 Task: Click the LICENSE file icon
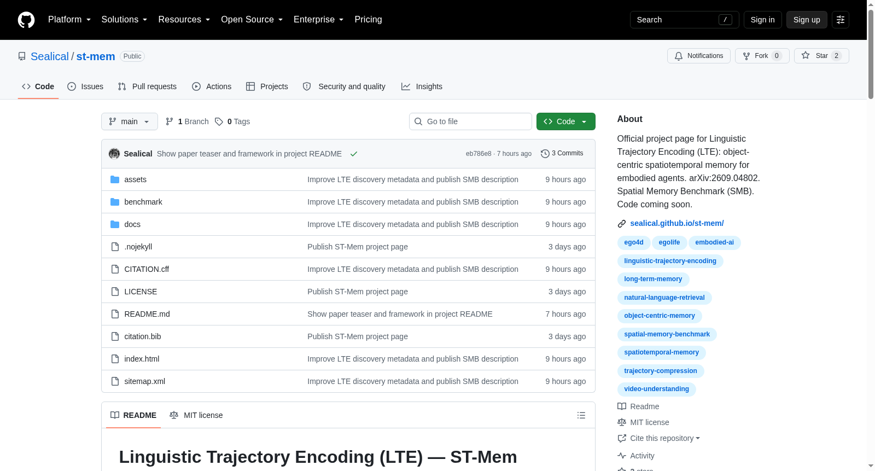pos(115,292)
